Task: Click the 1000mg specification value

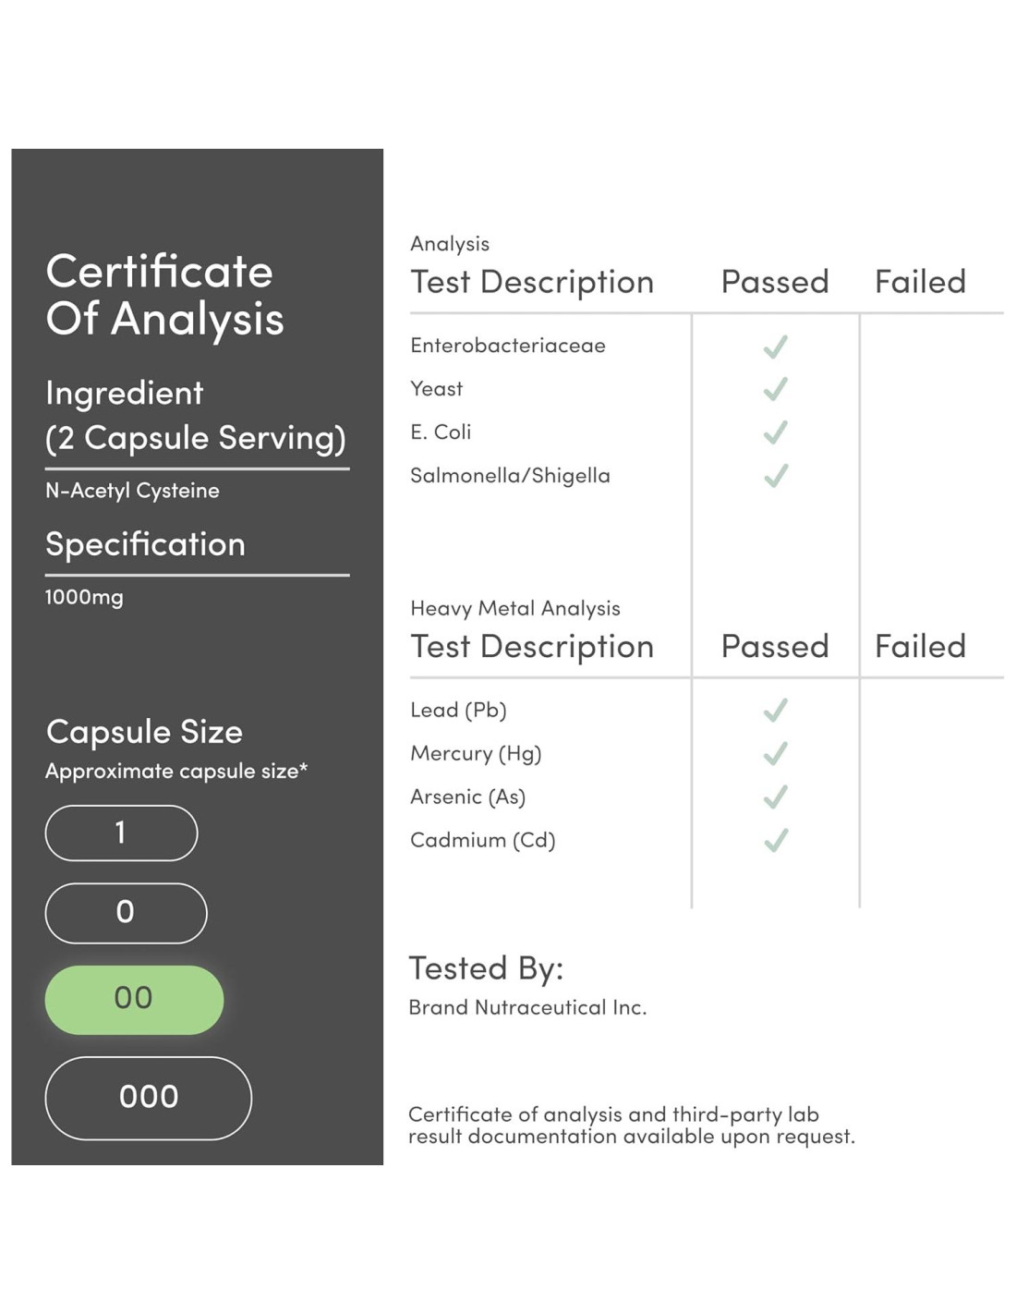Action: coord(84,597)
